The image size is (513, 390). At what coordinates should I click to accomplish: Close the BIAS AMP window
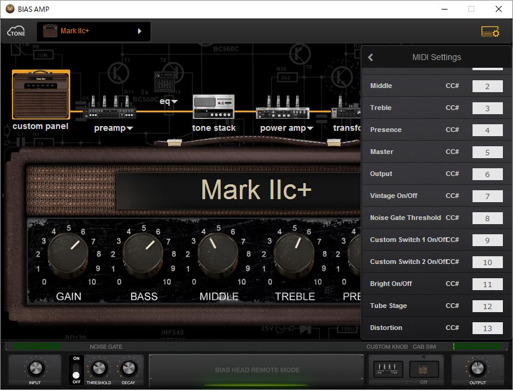(x=499, y=9)
